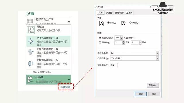Click the 页宽 pages-wide input field

(x=118, y=43)
